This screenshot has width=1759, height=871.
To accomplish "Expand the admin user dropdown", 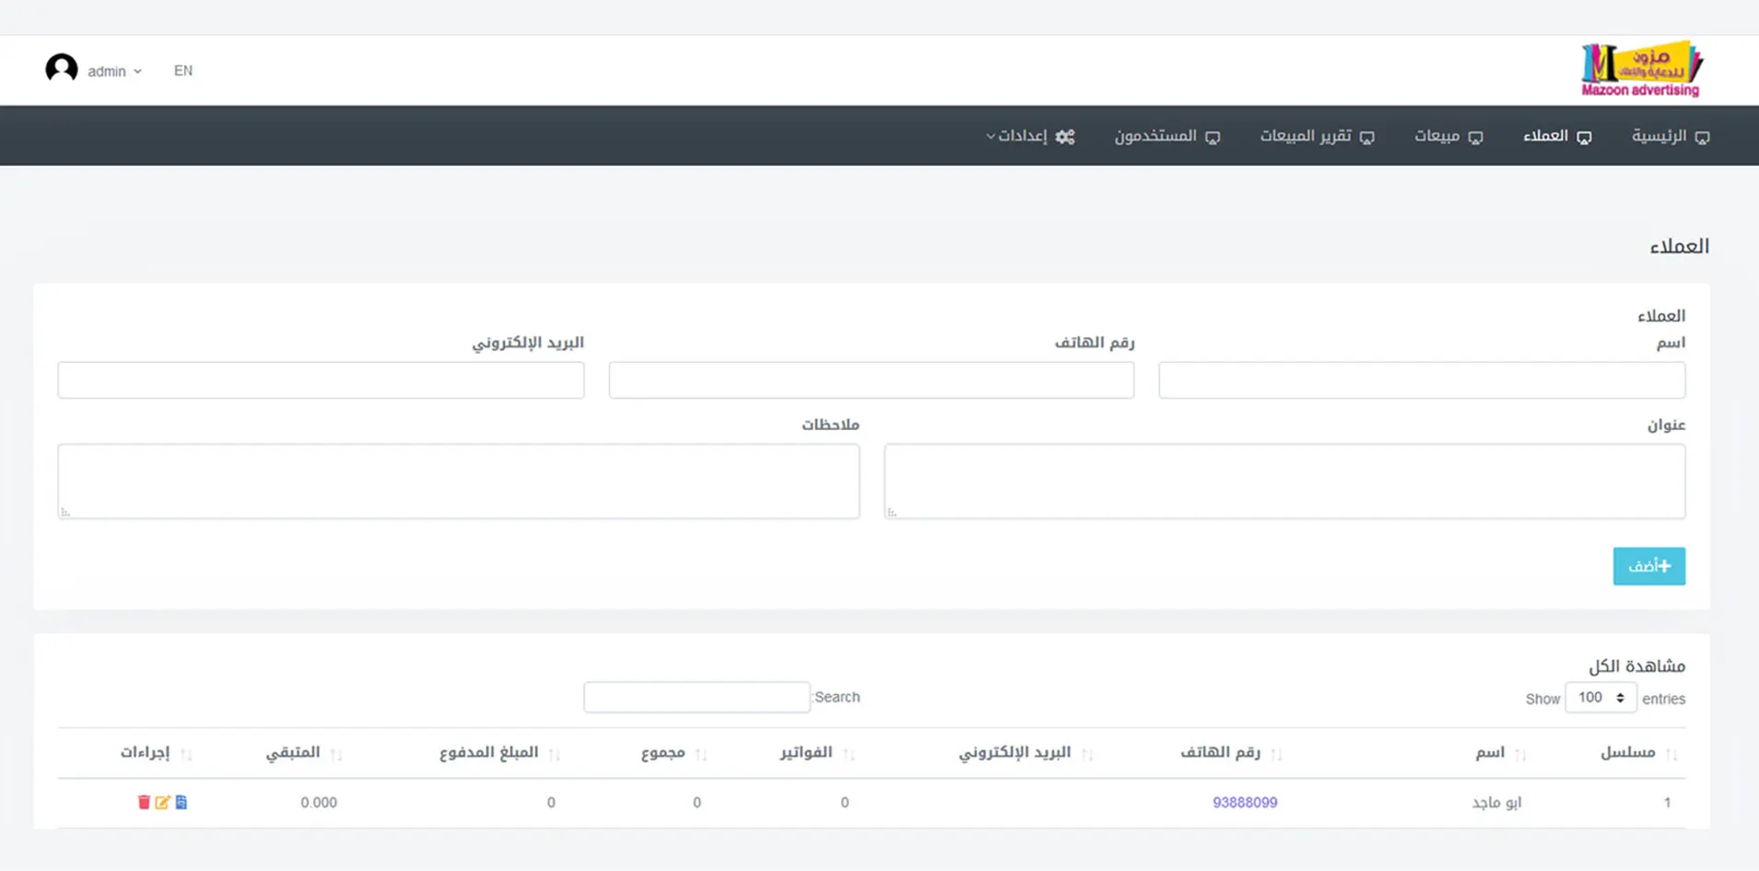I will point(114,71).
